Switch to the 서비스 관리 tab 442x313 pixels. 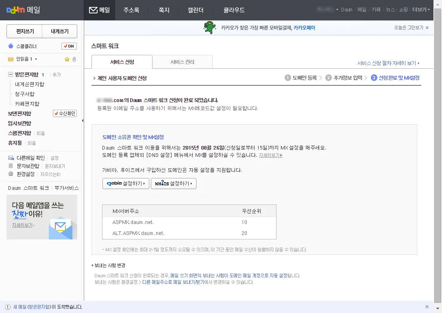pos(182,62)
